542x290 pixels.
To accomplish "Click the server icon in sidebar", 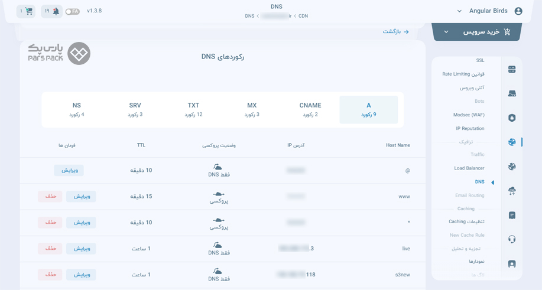I will click(512, 69).
